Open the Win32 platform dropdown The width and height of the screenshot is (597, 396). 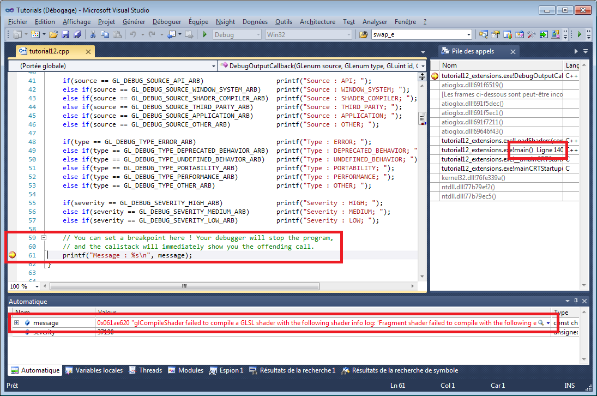point(348,35)
